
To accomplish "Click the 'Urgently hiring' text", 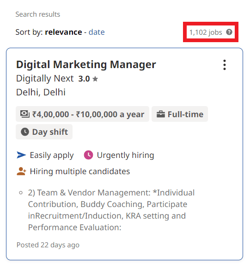I will point(126,155).
